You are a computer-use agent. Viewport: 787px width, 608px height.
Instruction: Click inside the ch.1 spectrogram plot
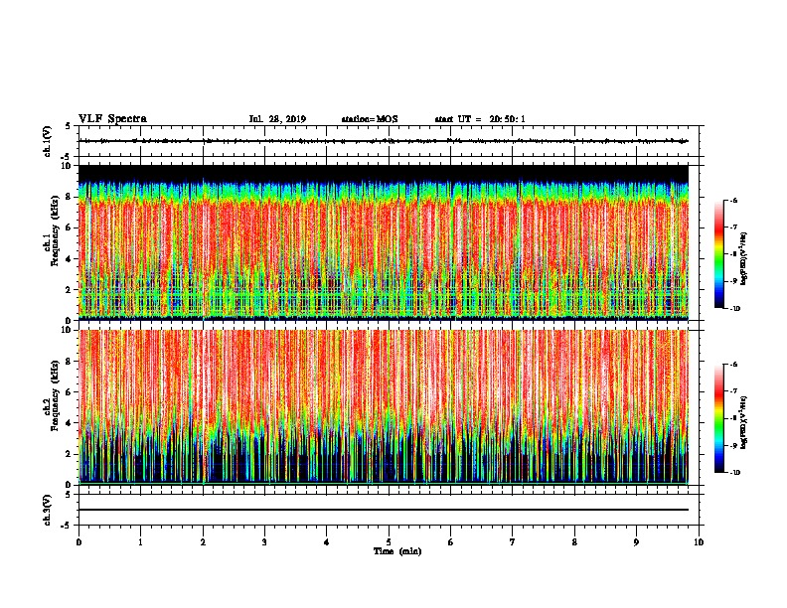[x=384, y=242]
